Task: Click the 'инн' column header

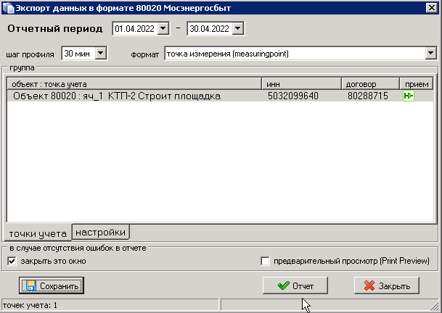Action: (x=302, y=84)
